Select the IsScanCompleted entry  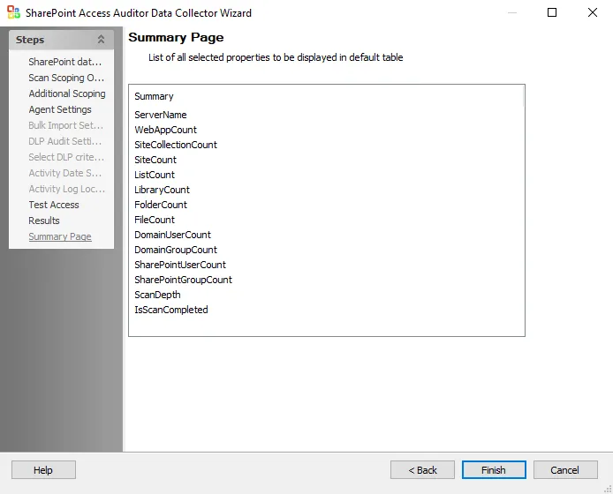coord(171,310)
